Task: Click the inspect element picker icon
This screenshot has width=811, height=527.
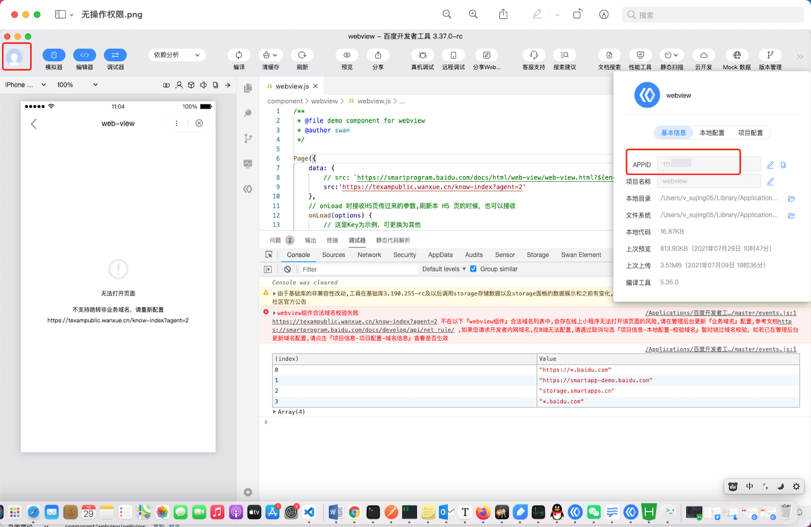Action: (269, 255)
